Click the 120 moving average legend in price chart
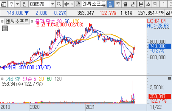 pos(76,21)
